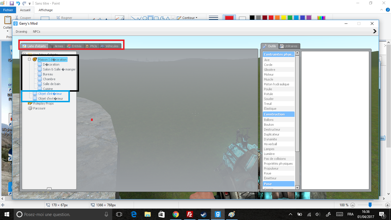Open the NPCs menu in Garry's Mod
The image size is (391, 220).
click(37, 32)
